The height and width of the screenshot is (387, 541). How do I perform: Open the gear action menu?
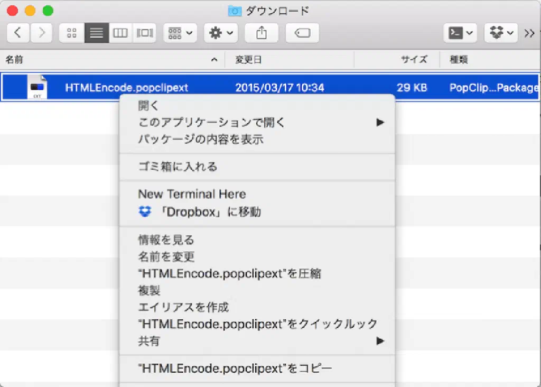(x=221, y=33)
